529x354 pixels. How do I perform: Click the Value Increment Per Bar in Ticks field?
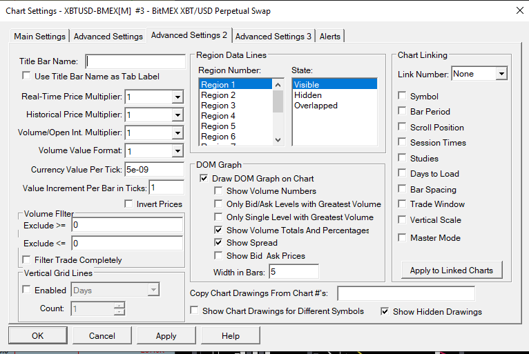(166, 188)
